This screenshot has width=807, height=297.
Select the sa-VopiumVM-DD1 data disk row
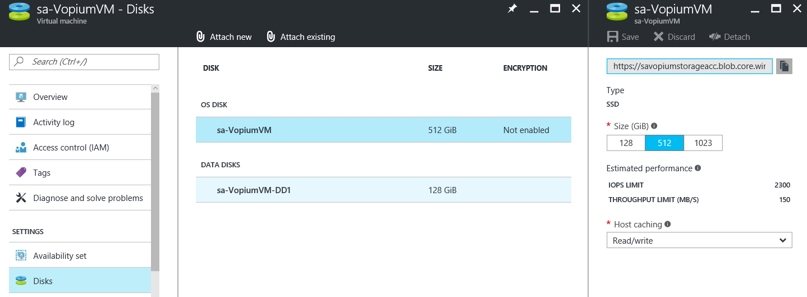click(383, 190)
